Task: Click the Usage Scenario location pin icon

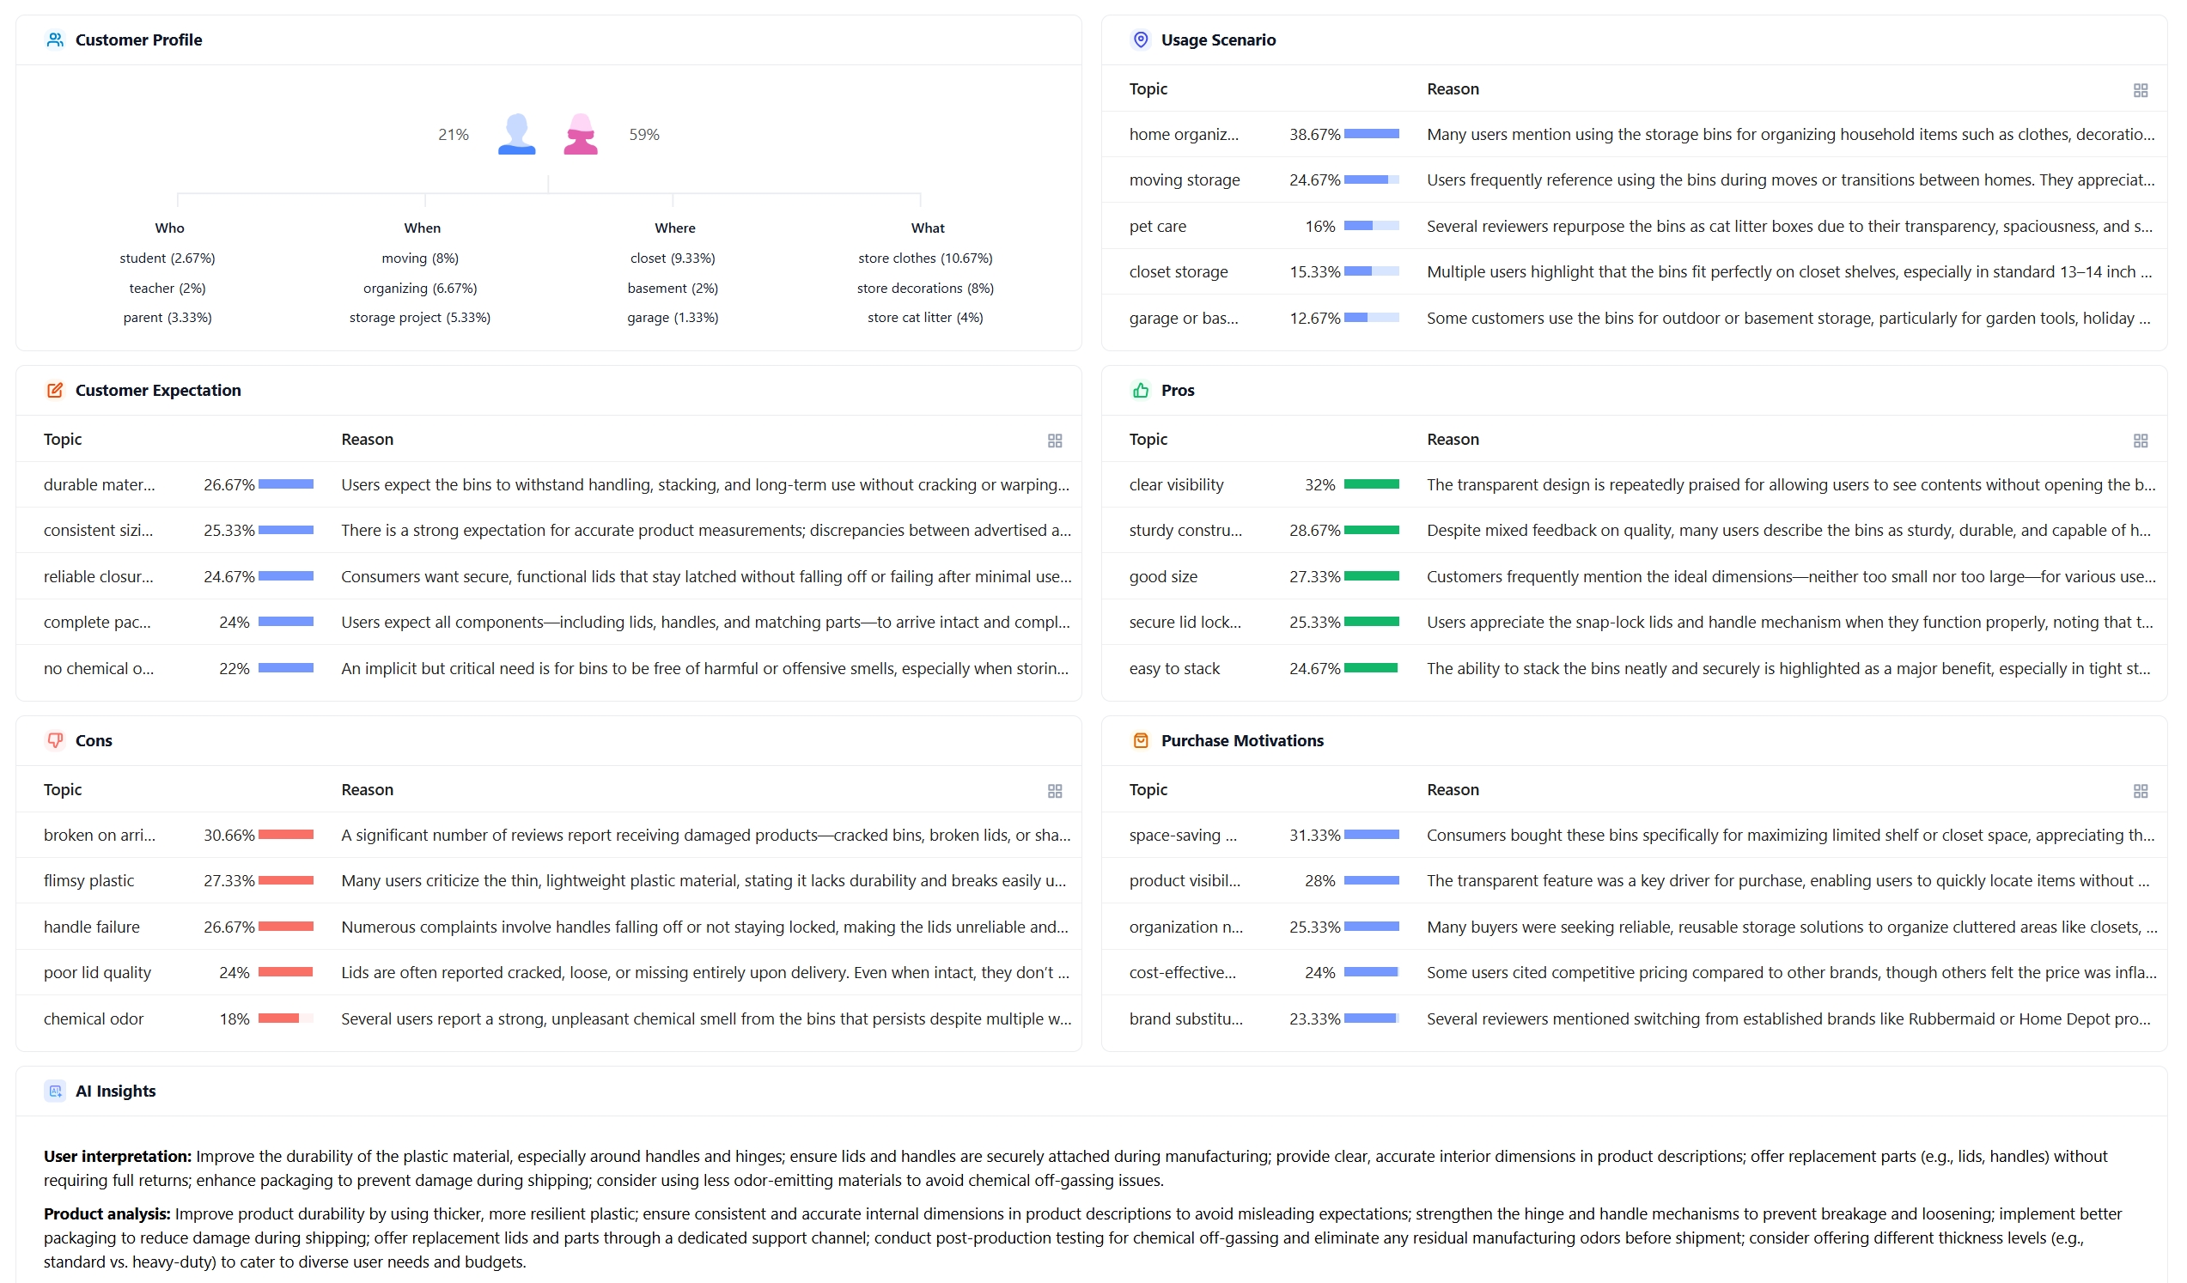Action: point(1141,40)
